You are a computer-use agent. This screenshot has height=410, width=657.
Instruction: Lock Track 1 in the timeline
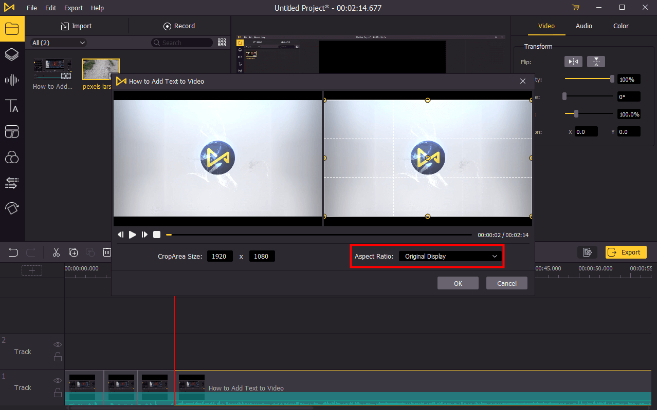click(x=58, y=393)
